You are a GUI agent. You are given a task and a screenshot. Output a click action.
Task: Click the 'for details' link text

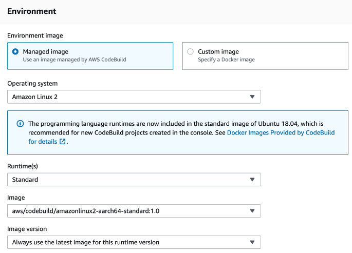[x=43, y=142]
